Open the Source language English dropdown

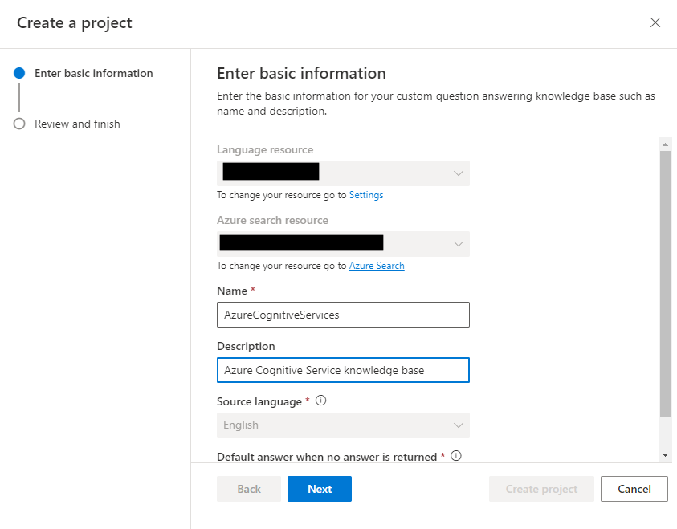point(343,425)
